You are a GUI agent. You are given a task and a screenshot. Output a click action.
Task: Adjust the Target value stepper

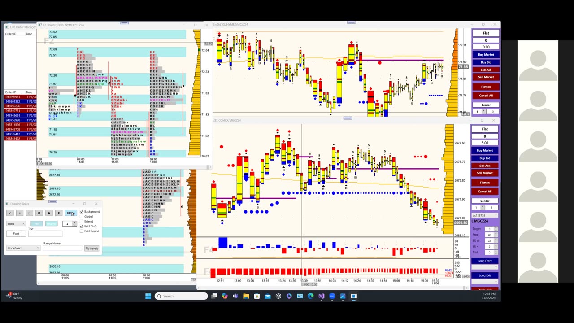[496, 229]
